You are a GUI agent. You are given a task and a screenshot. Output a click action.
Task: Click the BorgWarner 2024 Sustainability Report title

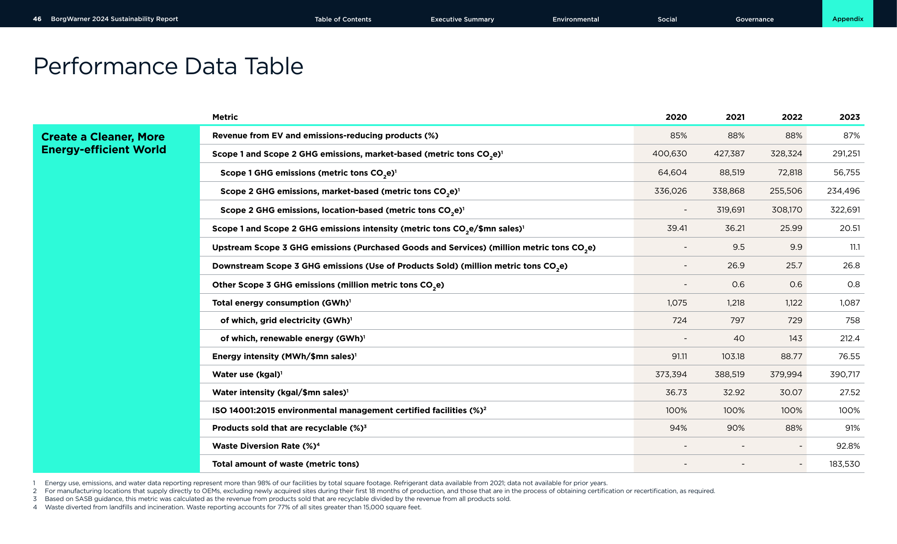[114, 19]
